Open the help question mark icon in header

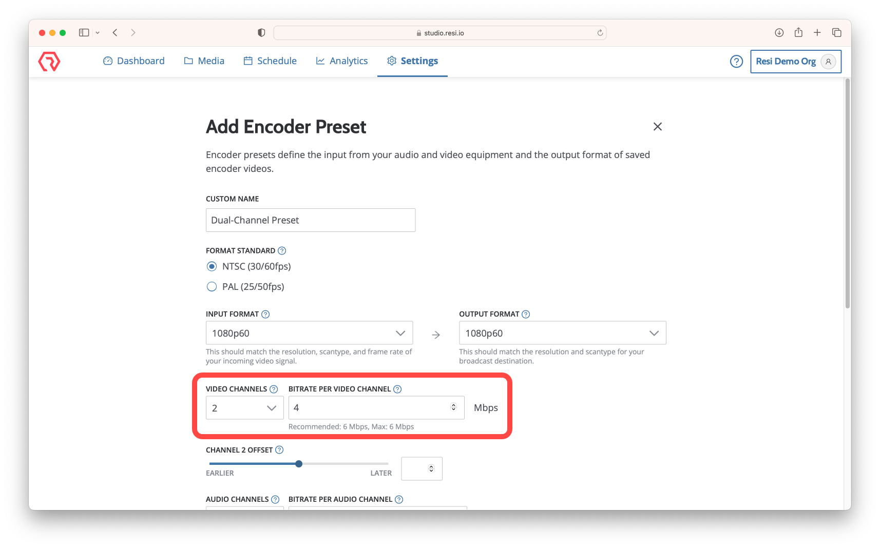point(736,62)
